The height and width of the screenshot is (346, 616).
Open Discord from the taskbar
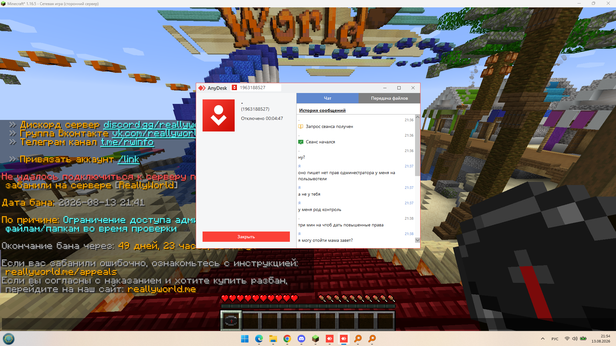tap(301, 339)
